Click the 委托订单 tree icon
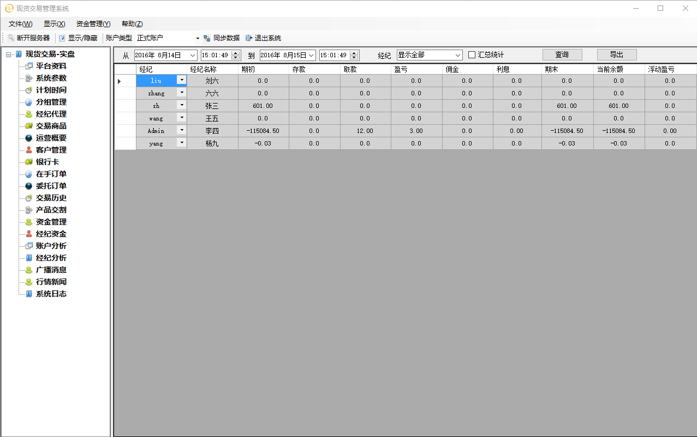Image resolution: width=697 pixels, height=437 pixels. [x=29, y=186]
